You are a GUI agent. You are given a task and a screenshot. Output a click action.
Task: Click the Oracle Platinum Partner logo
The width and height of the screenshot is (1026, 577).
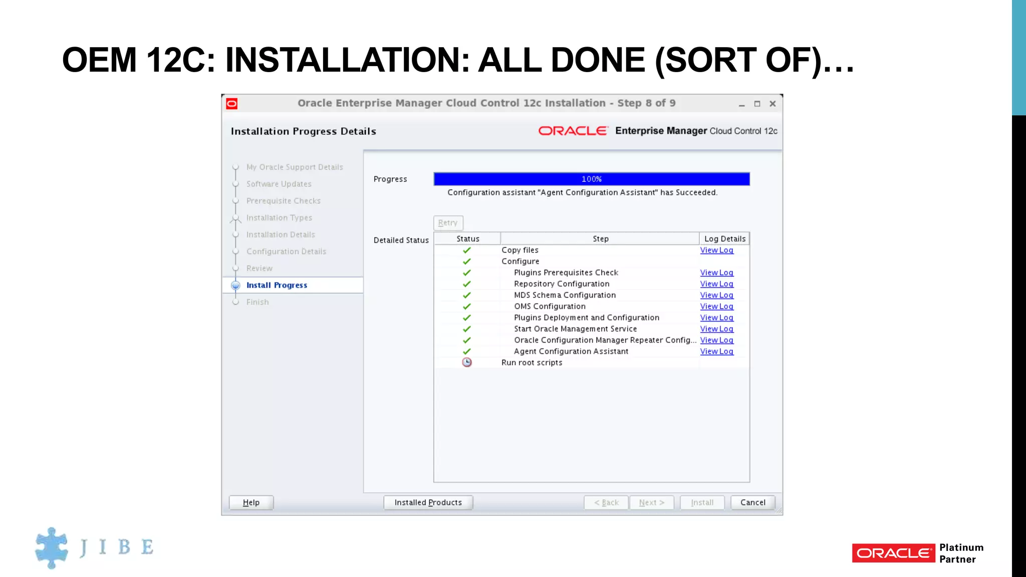click(x=918, y=553)
